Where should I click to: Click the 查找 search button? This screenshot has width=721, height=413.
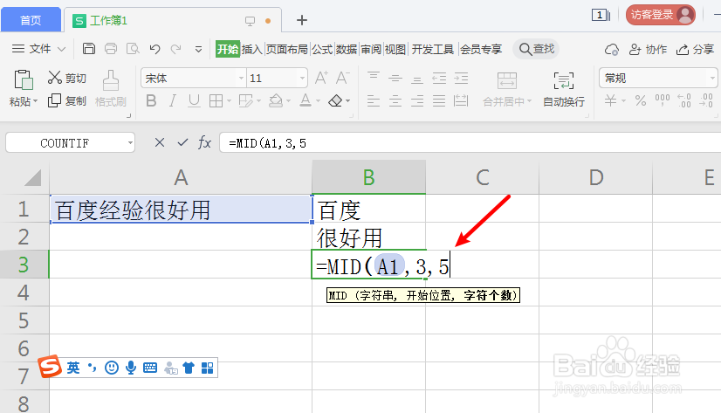pos(536,49)
